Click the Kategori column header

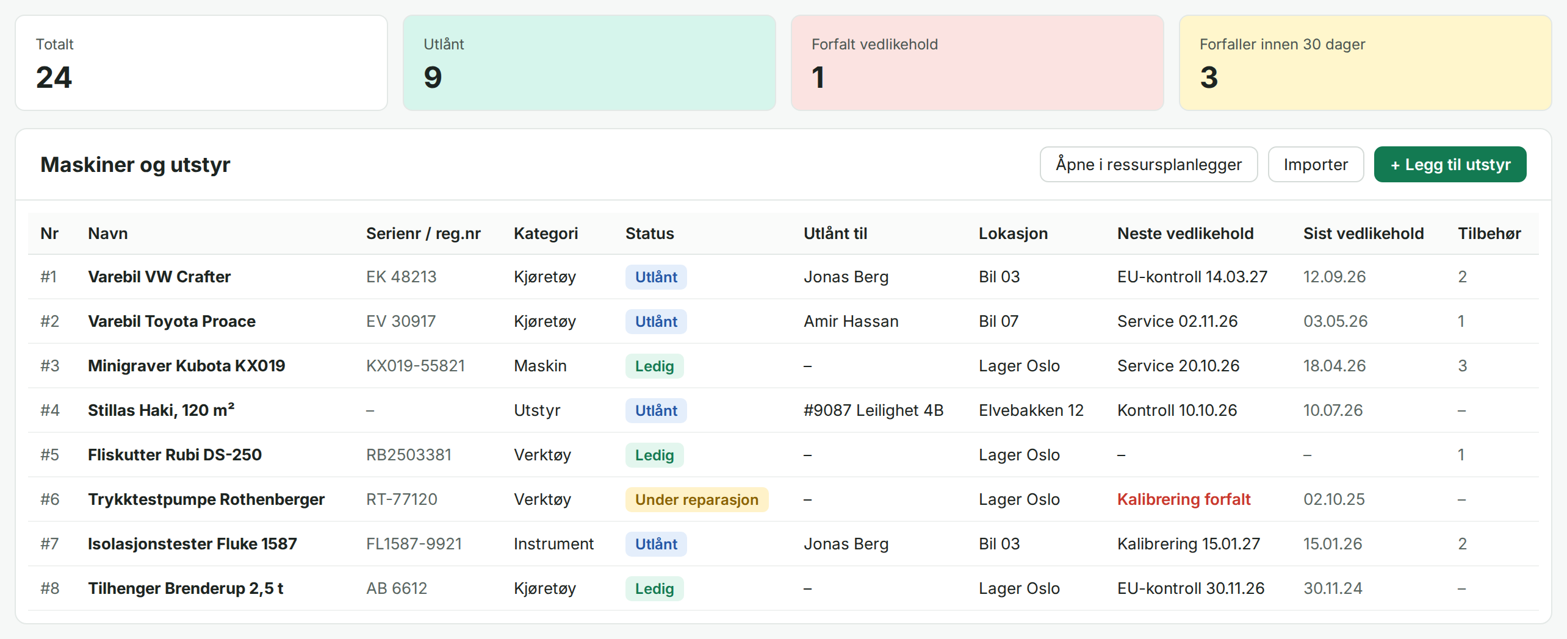(x=546, y=234)
